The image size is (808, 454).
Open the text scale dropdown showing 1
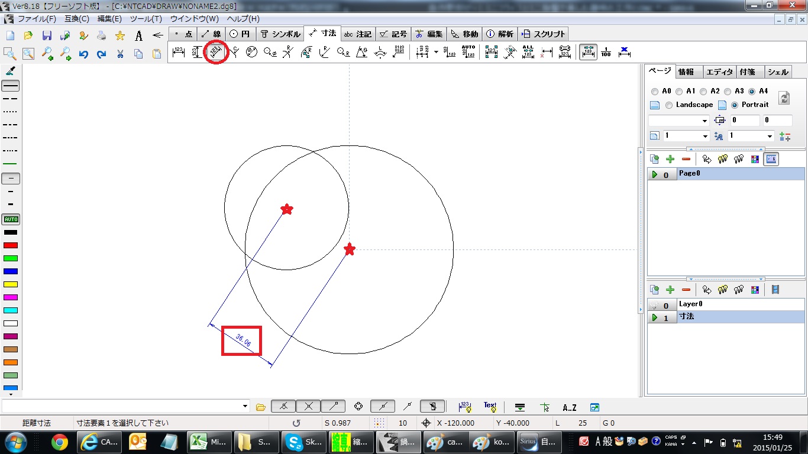pyautogui.click(x=770, y=137)
